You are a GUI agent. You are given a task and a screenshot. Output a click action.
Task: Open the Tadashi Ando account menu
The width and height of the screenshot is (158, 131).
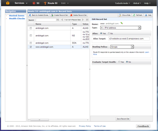coord(122,3)
